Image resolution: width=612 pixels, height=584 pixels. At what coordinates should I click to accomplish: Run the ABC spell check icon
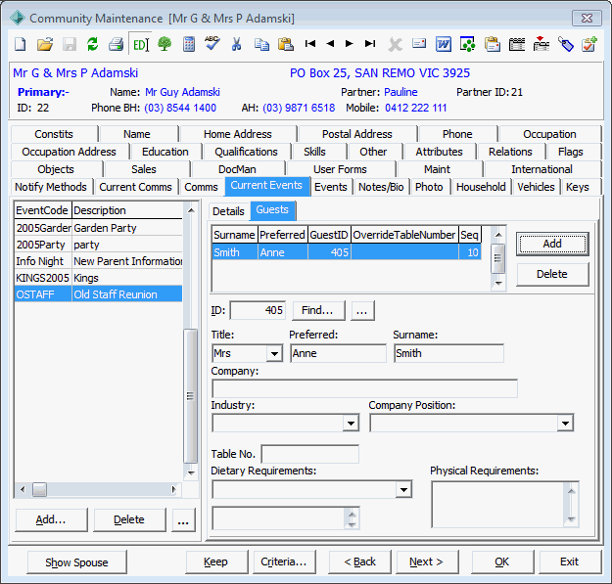tap(212, 43)
